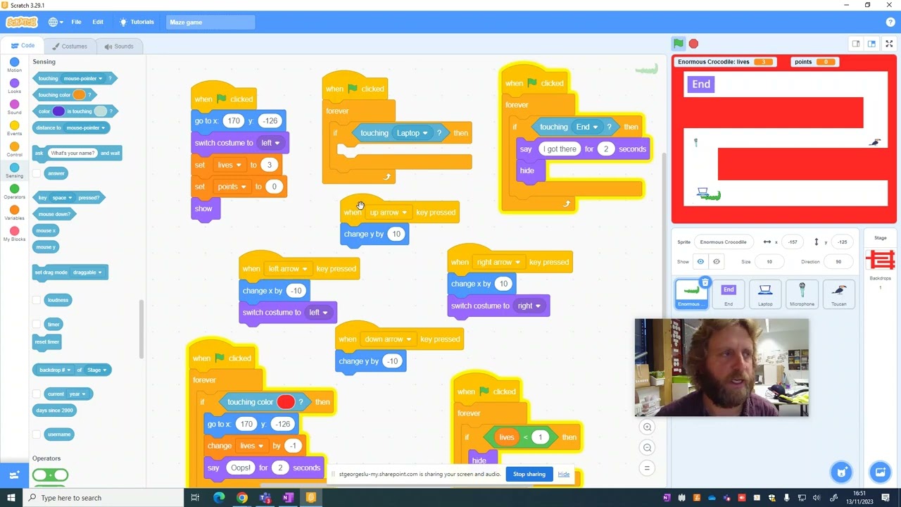Tick the current year reporter checkbox
901x507 pixels.
(x=37, y=394)
